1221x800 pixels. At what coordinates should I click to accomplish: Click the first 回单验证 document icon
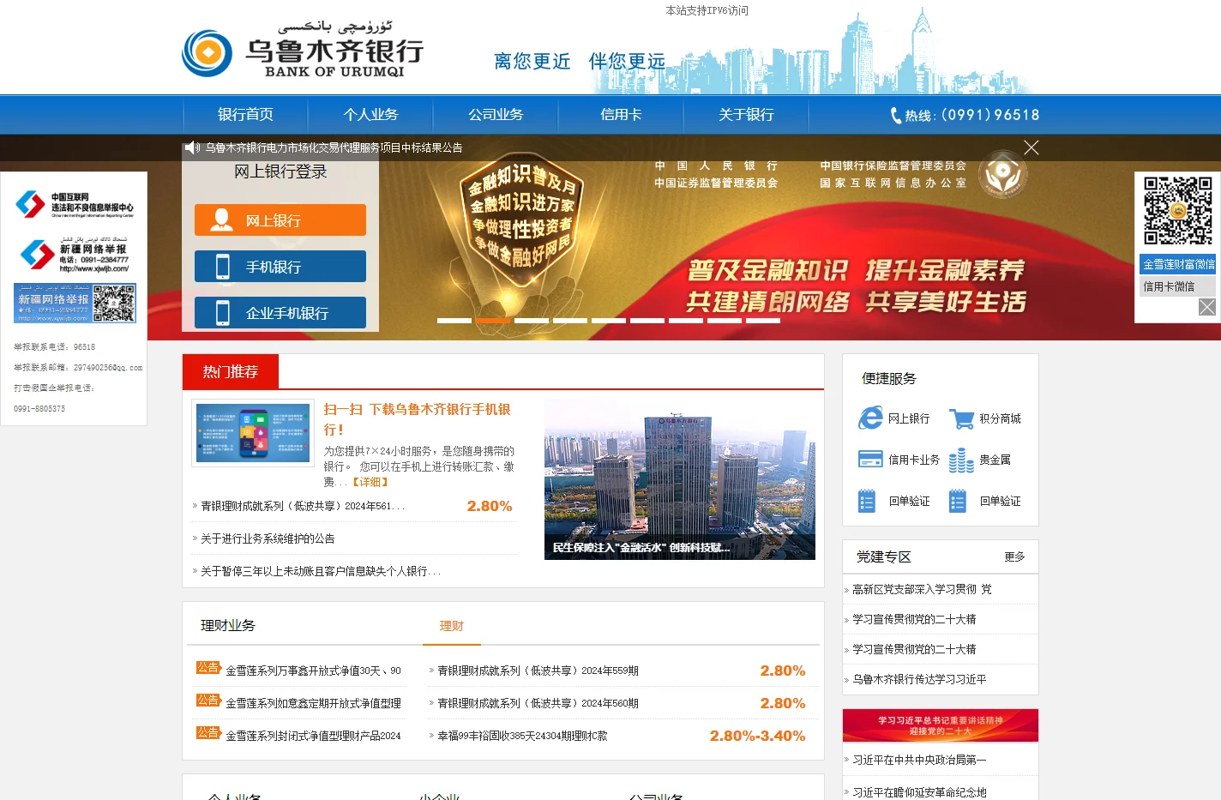(867, 501)
